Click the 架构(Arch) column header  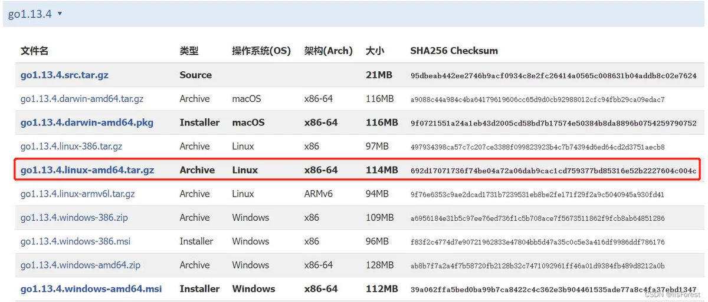328,51
